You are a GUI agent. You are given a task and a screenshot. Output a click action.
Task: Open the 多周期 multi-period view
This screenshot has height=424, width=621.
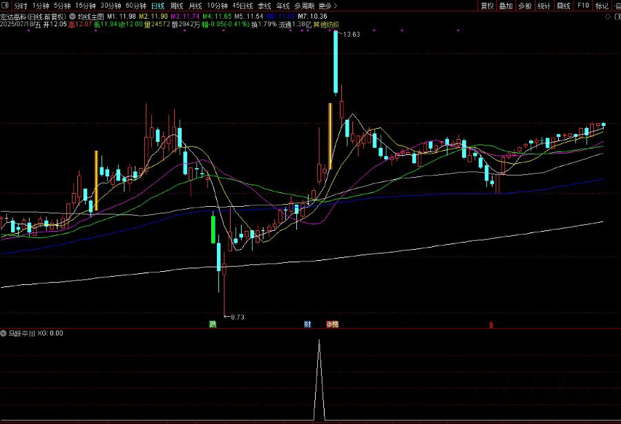(304, 6)
